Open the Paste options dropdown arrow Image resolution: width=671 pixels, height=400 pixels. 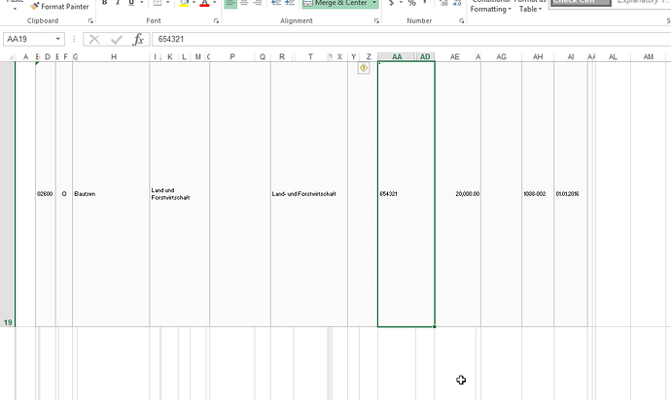(15, 8)
